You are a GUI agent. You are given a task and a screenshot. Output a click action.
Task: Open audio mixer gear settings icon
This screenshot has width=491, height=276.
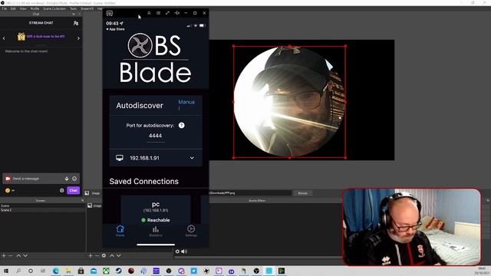[x=177, y=251]
